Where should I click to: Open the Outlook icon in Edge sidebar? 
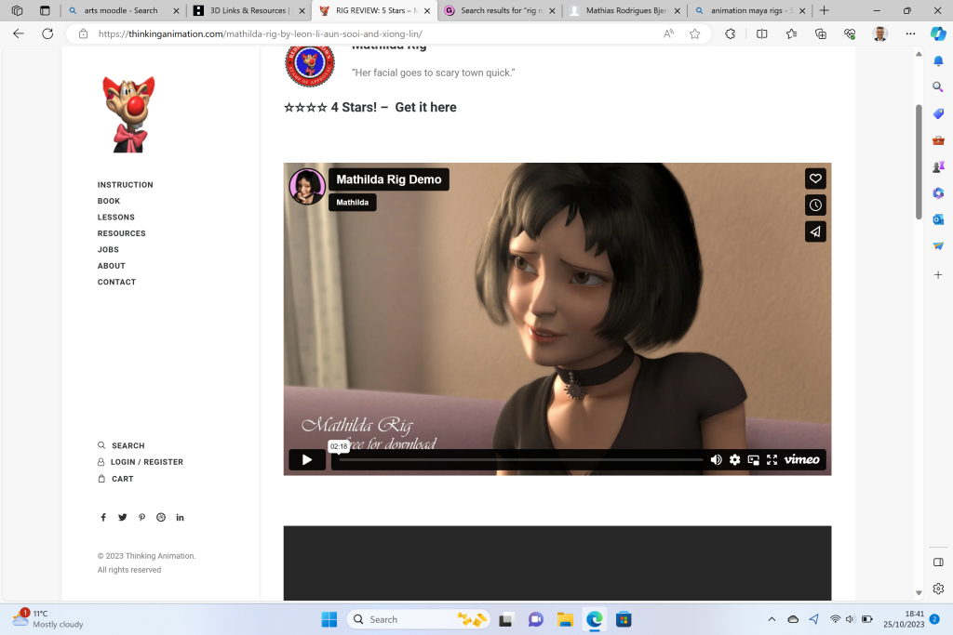coord(938,219)
